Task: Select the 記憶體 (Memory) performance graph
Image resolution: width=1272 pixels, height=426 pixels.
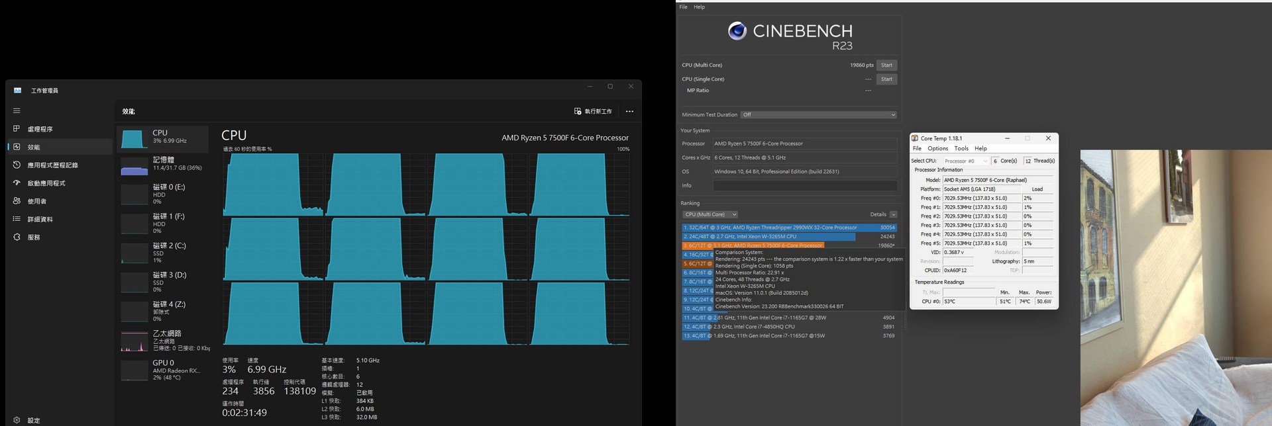Action: point(162,164)
